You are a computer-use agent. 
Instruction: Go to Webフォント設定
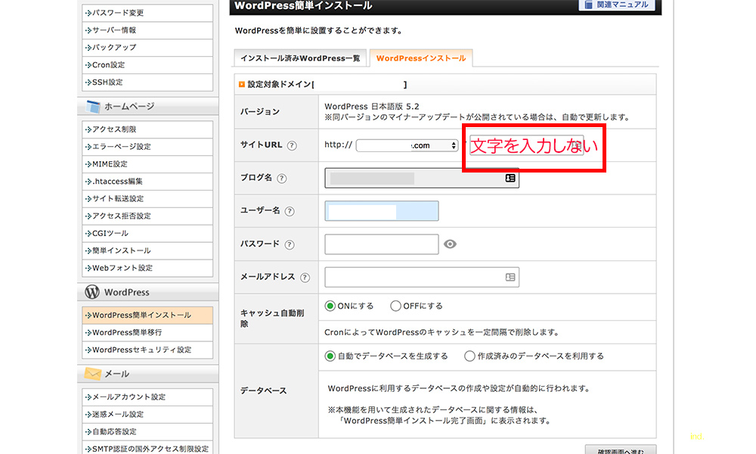pos(147,269)
